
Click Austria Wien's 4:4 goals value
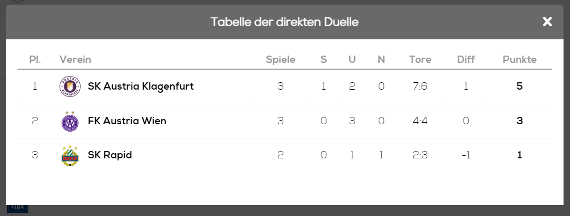(x=420, y=121)
